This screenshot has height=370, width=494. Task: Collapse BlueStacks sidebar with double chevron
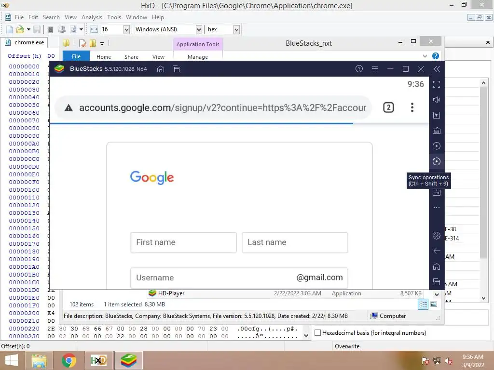[x=437, y=69]
